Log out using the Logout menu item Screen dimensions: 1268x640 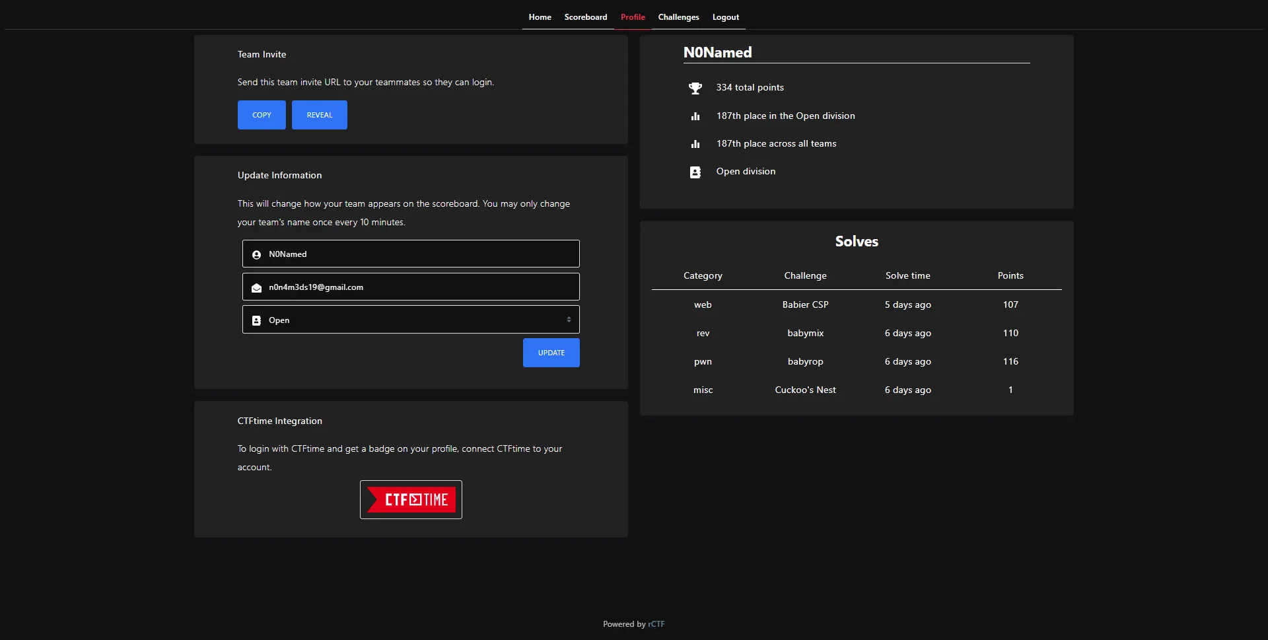pyautogui.click(x=725, y=17)
